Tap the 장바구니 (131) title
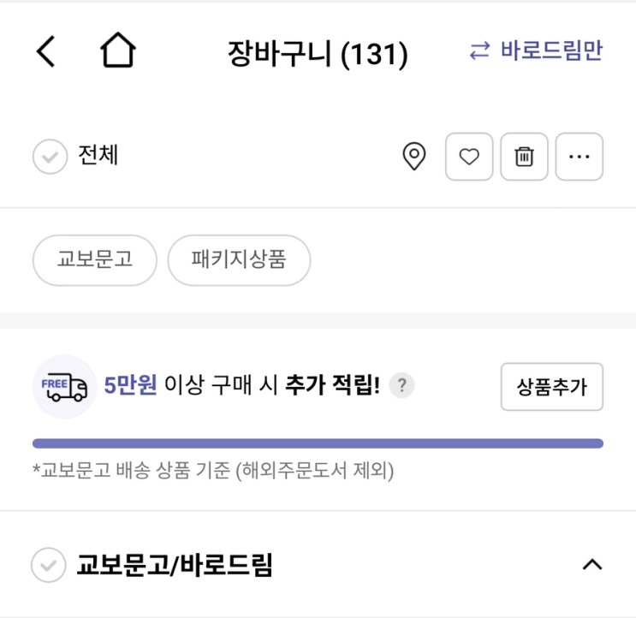This screenshot has height=618, width=636. click(x=318, y=53)
